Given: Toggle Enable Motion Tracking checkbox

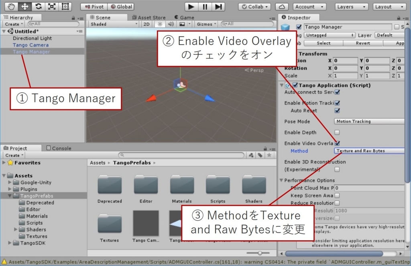Looking at the screenshot, I should (337, 103).
